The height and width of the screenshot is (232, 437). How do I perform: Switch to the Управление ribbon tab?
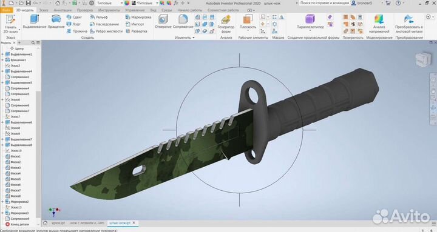pos(135,10)
